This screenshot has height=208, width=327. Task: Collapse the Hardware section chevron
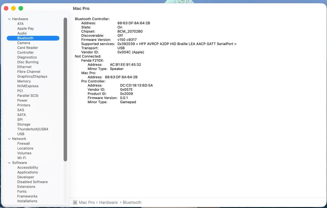click(9, 19)
